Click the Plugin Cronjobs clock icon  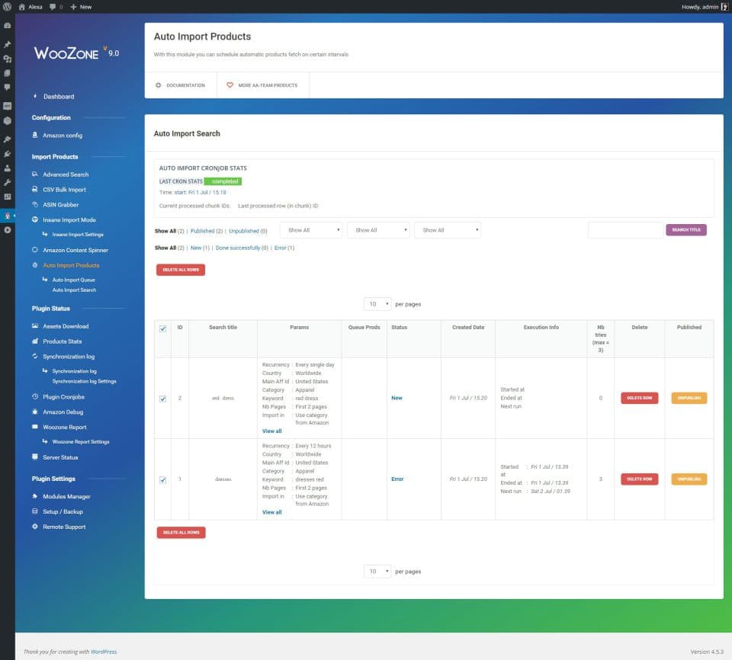[35, 396]
